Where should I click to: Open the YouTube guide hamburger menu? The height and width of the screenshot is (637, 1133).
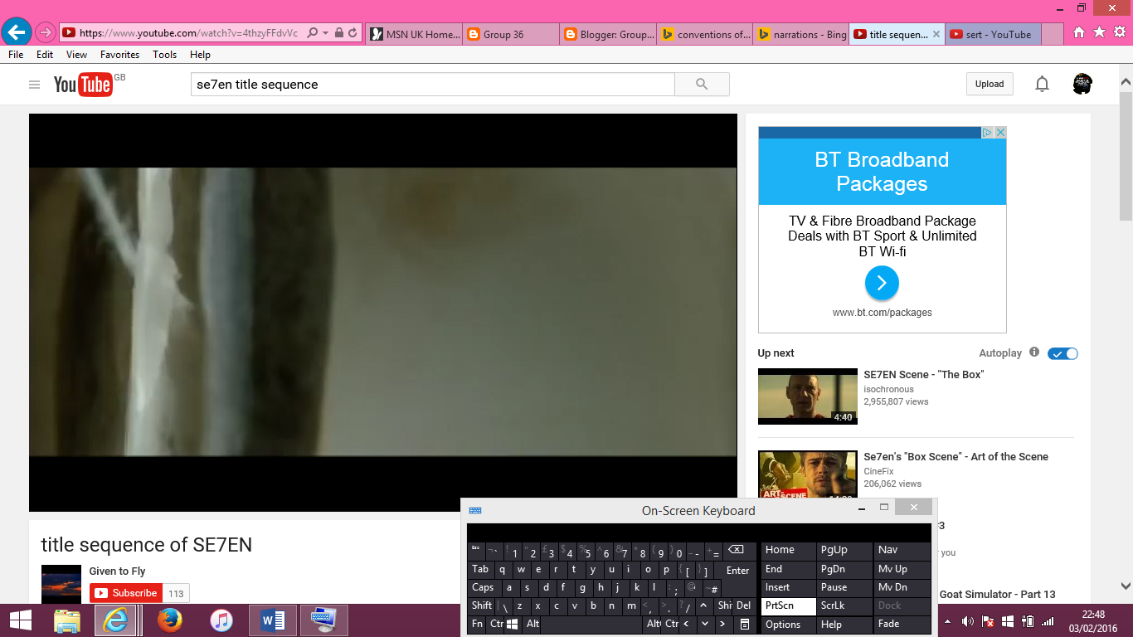coord(34,84)
